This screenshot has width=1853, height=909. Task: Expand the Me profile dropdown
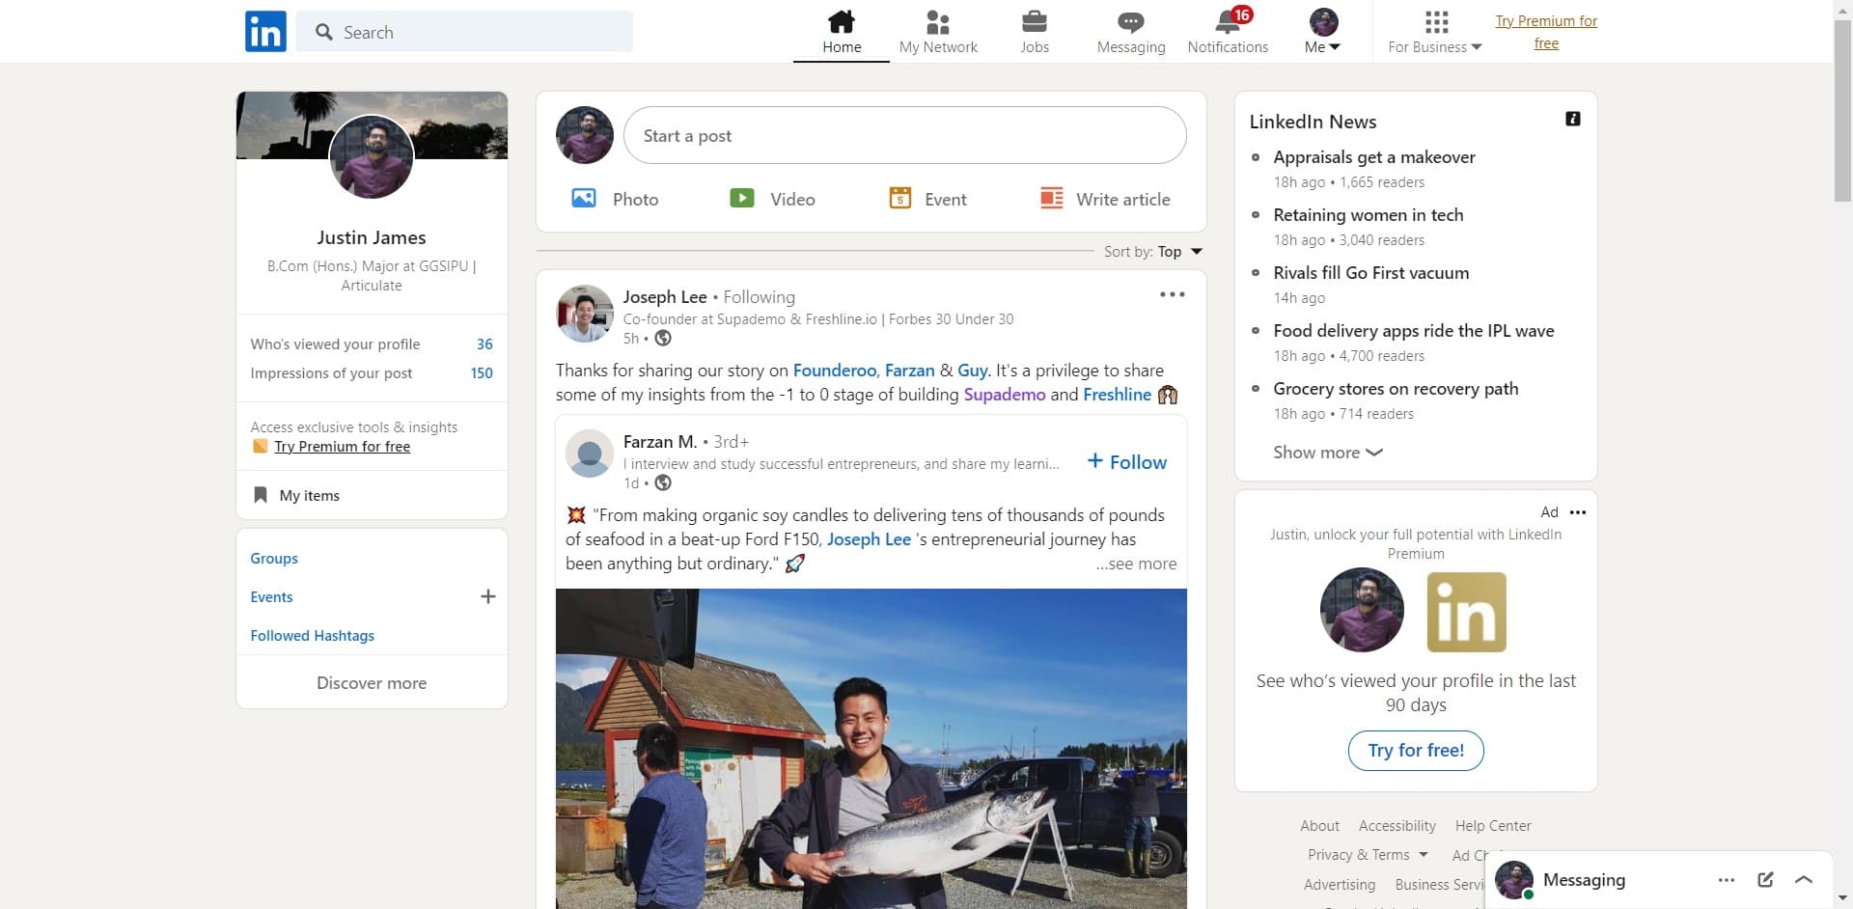pyautogui.click(x=1322, y=32)
